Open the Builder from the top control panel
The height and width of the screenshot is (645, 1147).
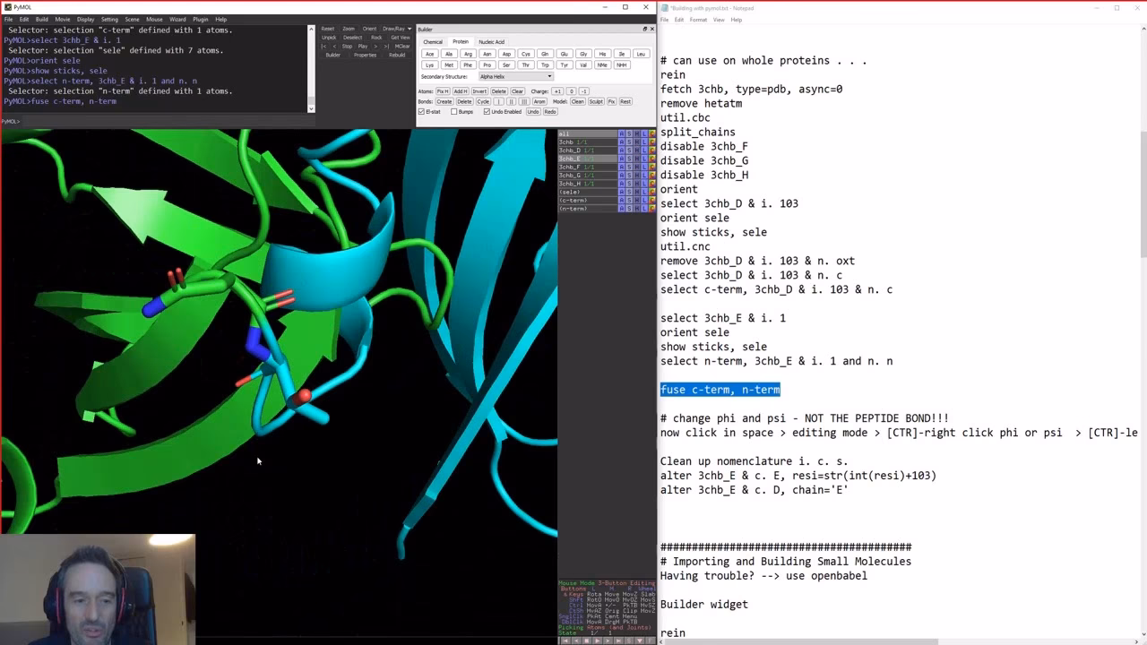[x=333, y=55]
